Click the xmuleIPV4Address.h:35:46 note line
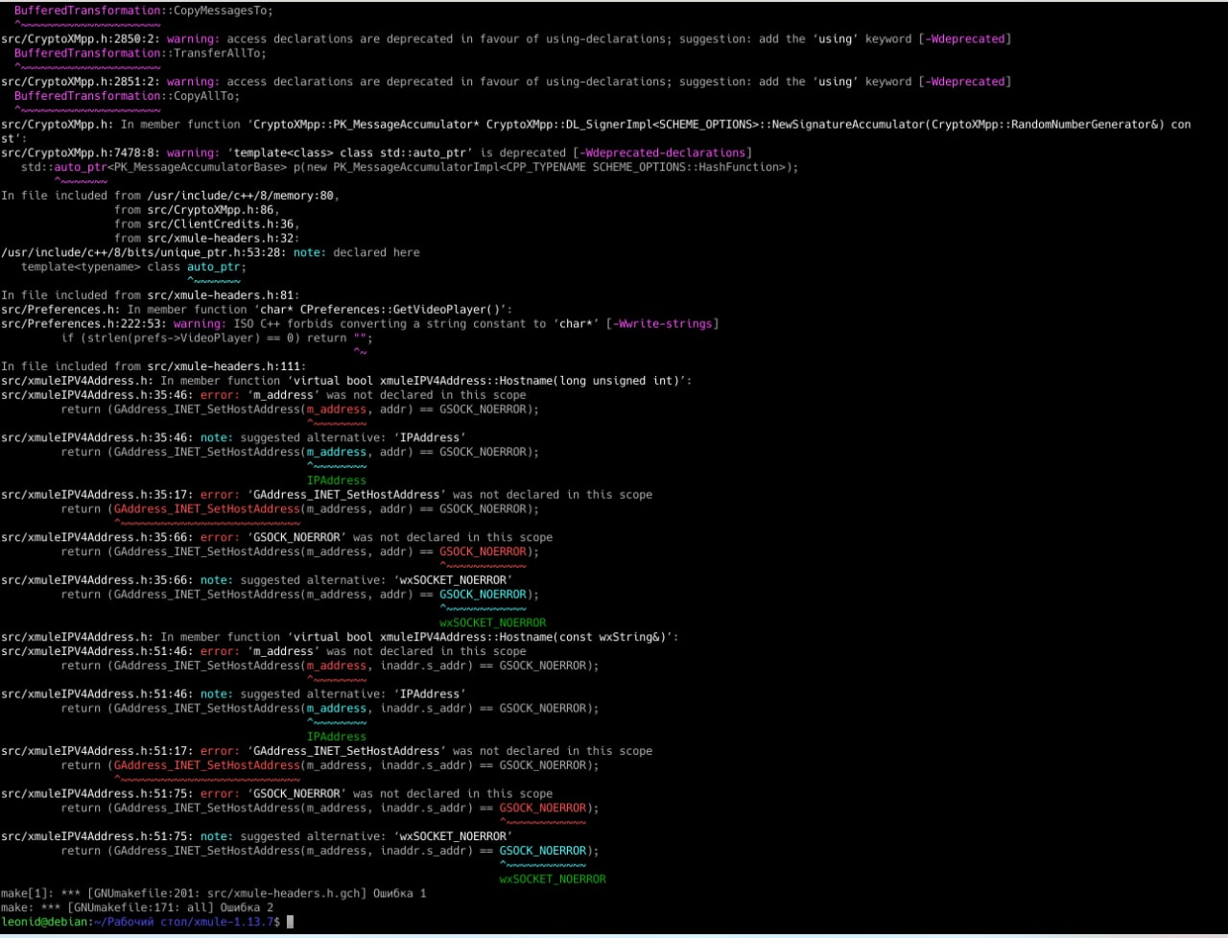Screen dimensions: 1228x938 (233, 437)
